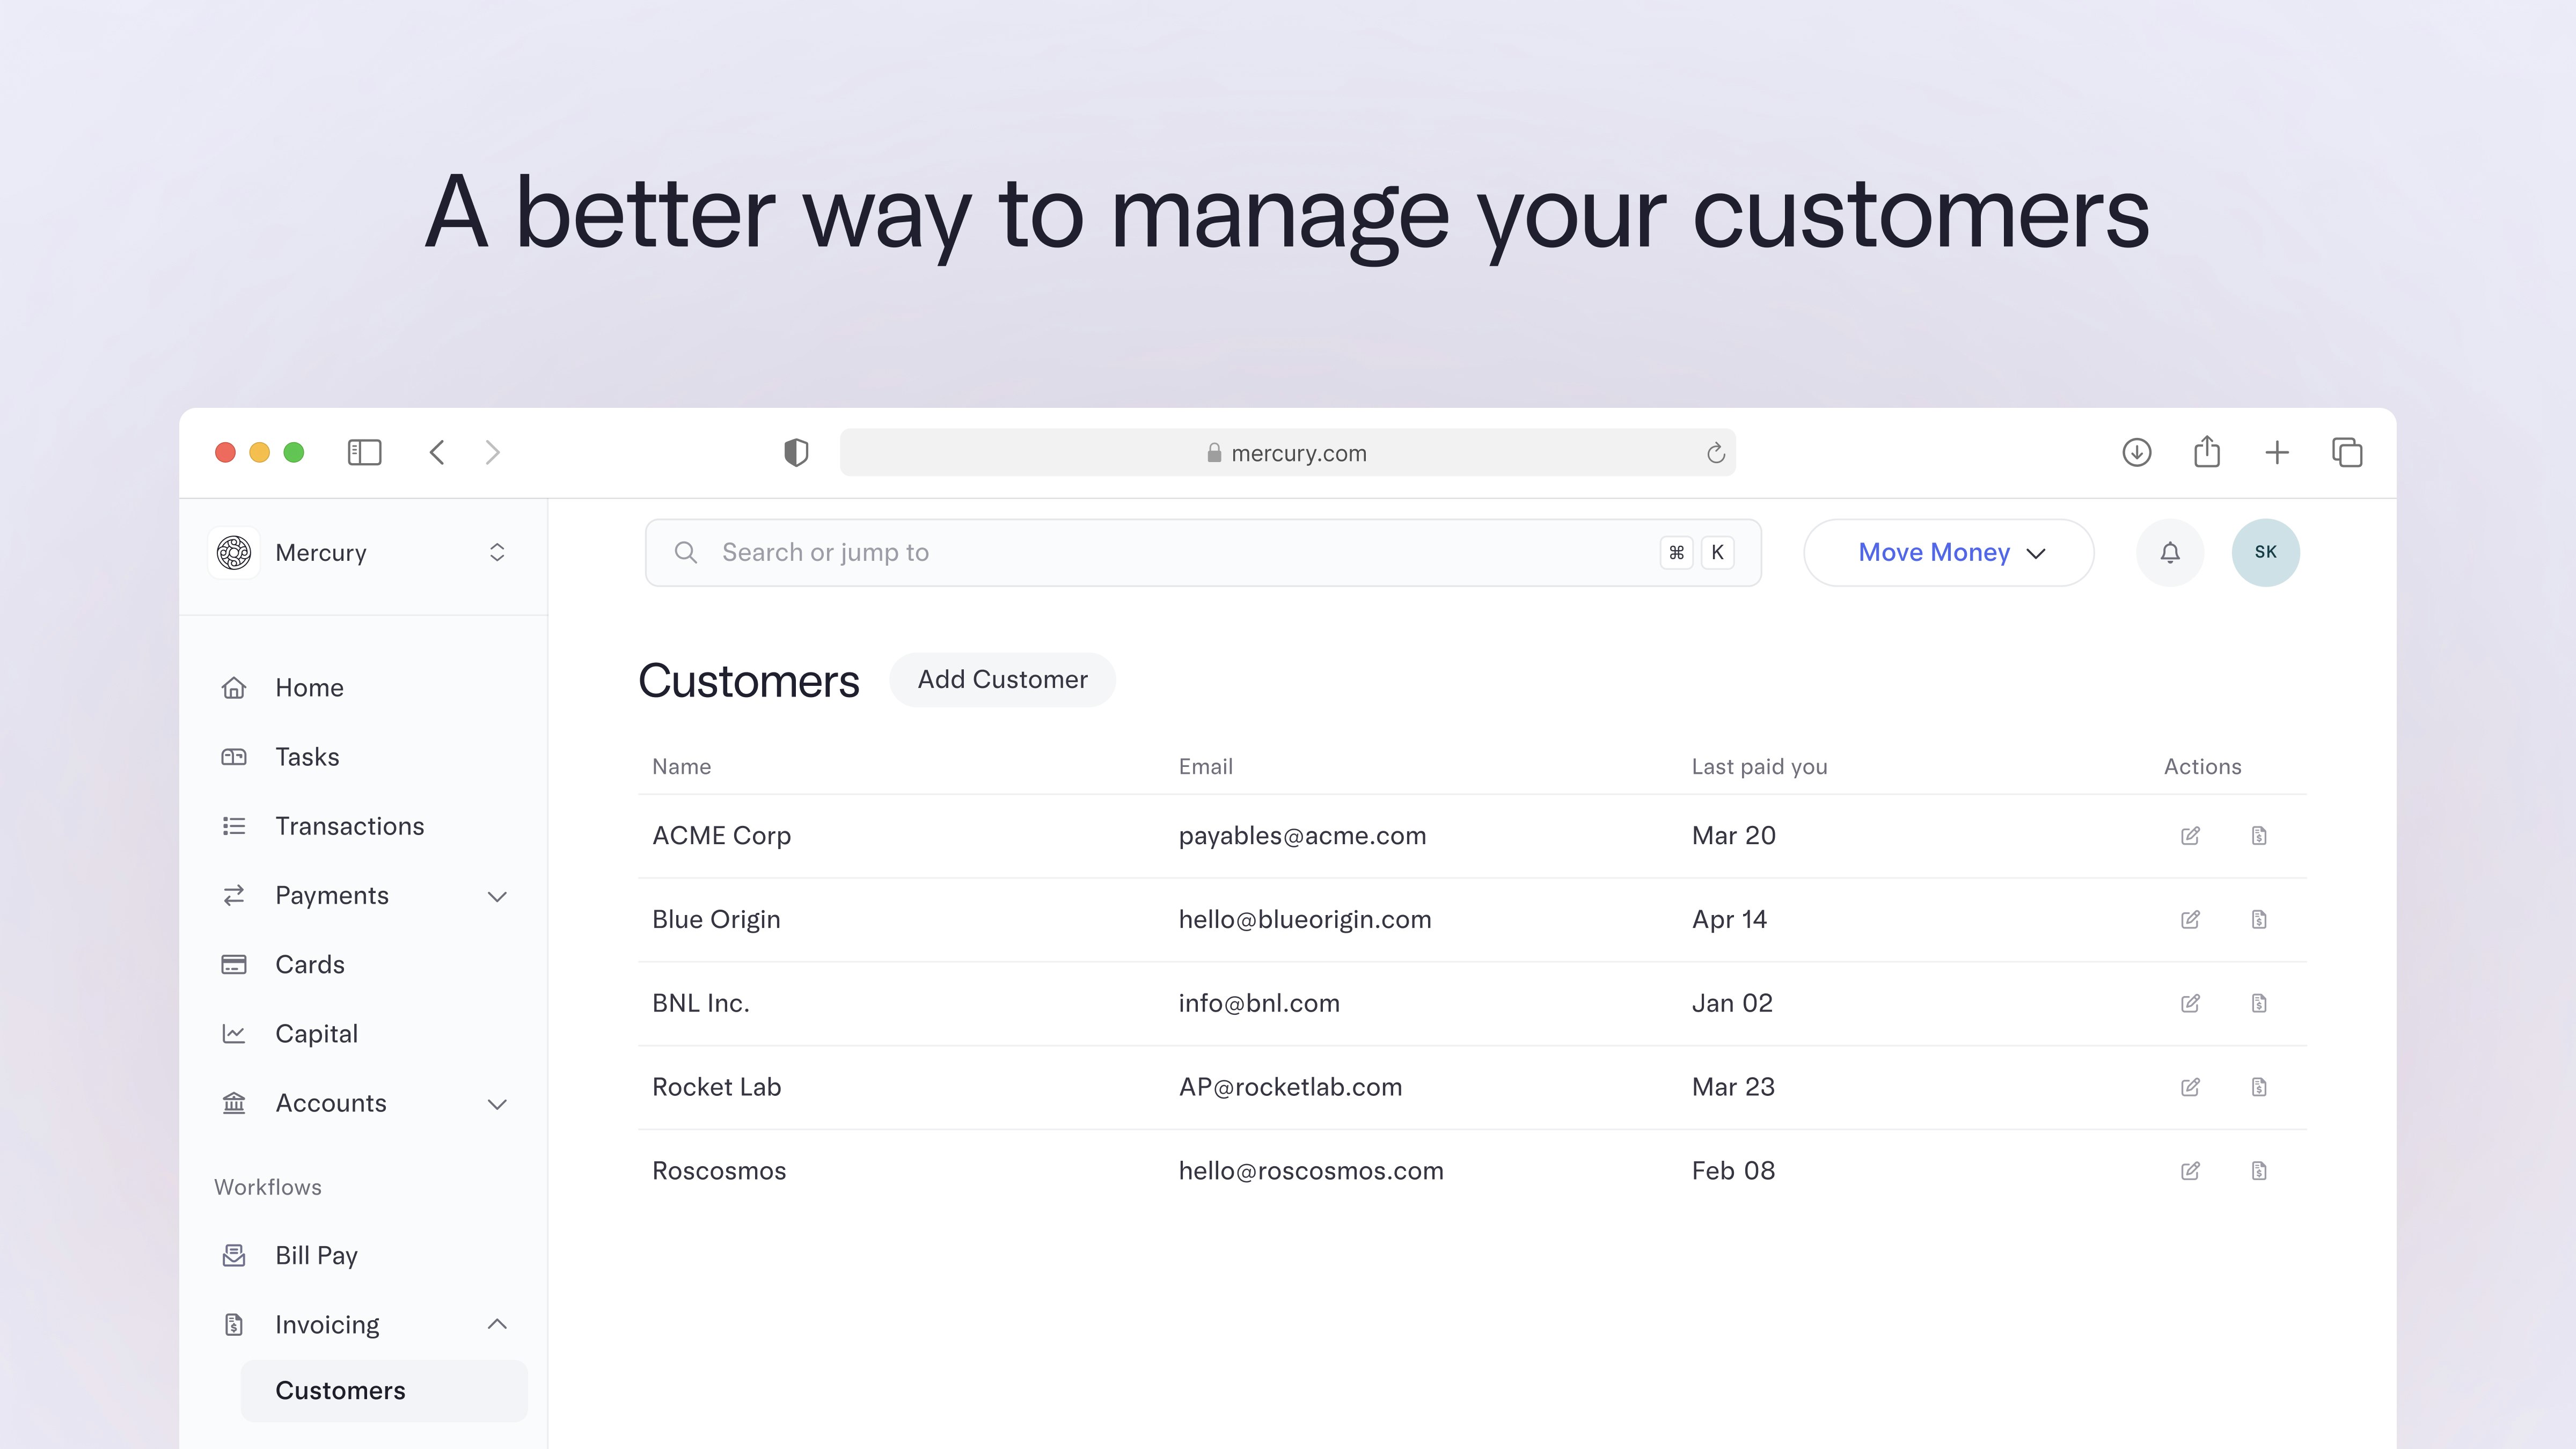This screenshot has height=1449, width=2576.
Task: Show tab overview in browser
Action: click(2347, 453)
